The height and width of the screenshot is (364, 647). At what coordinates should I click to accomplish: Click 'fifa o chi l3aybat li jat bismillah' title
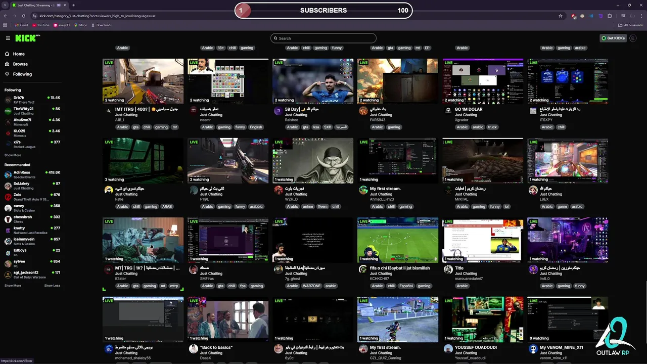tap(400, 268)
